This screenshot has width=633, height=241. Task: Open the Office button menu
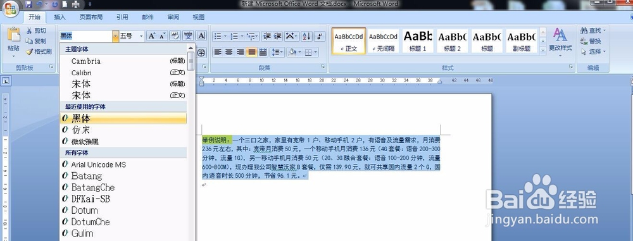click(11, 9)
